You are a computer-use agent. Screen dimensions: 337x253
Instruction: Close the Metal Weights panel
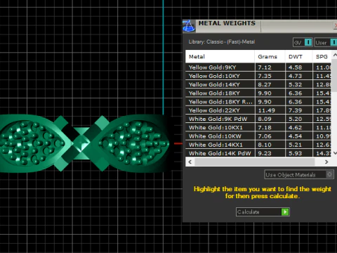click(x=336, y=26)
